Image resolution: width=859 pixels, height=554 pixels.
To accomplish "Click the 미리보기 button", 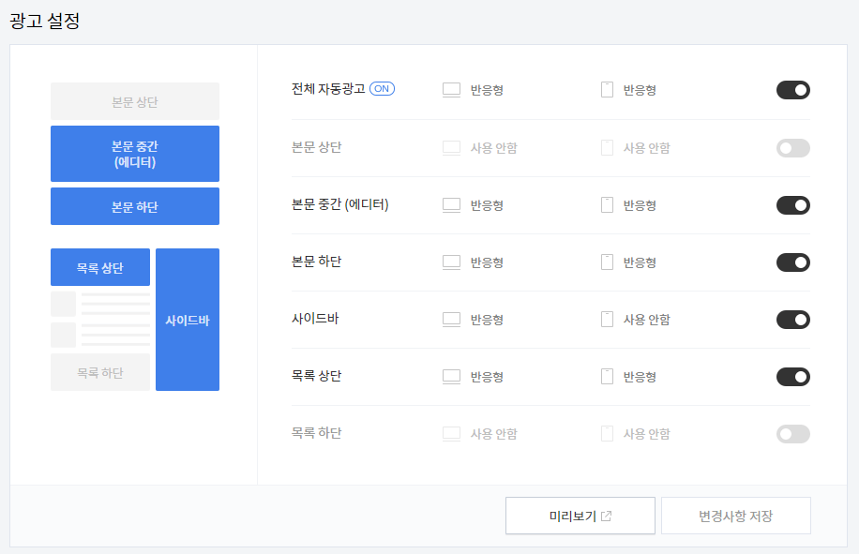I will click(x=580, y=516).
